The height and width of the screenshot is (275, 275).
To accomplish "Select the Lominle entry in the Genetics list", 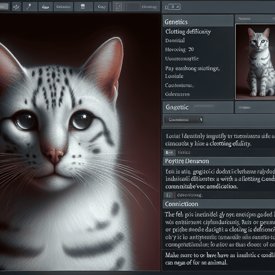I will pyautogui.click(x=174, y=76).
